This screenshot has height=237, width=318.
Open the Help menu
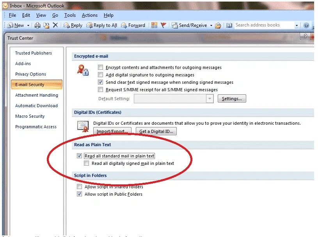tap(108, 15)
